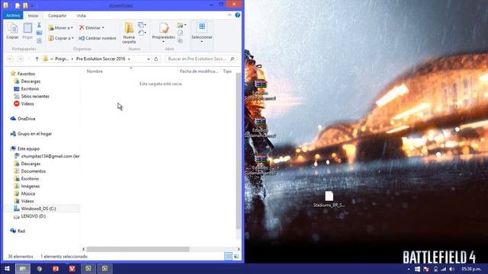Switch to the Vista ribbon tab
Screen dimensions: 488x274
[82, 15]
